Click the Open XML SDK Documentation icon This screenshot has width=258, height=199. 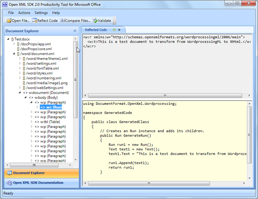[9, 183]
